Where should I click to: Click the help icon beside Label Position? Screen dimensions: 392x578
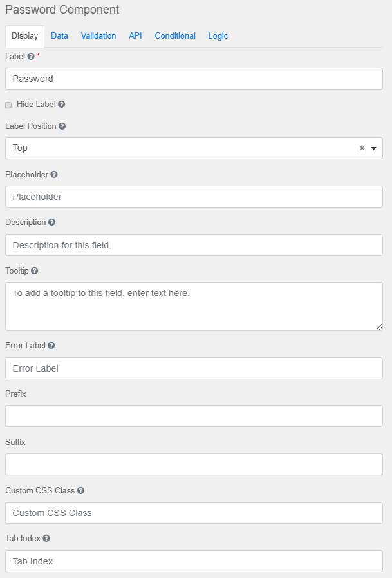pos(62,126)
